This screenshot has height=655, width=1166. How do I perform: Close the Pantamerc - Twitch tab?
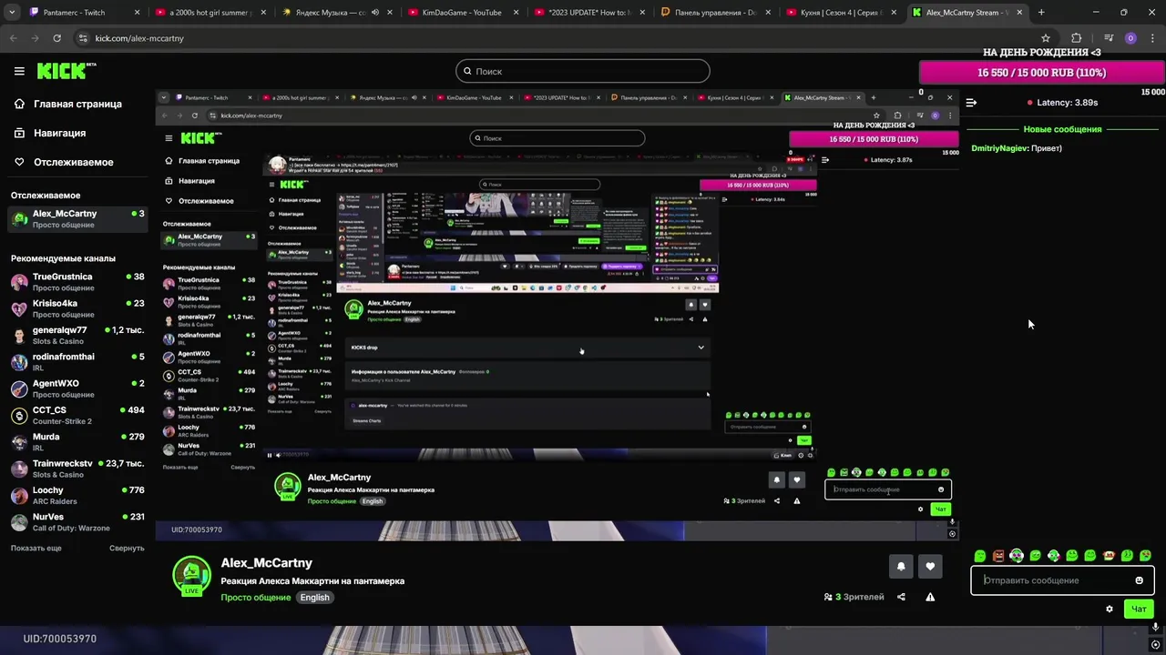(x=137, y=13)
